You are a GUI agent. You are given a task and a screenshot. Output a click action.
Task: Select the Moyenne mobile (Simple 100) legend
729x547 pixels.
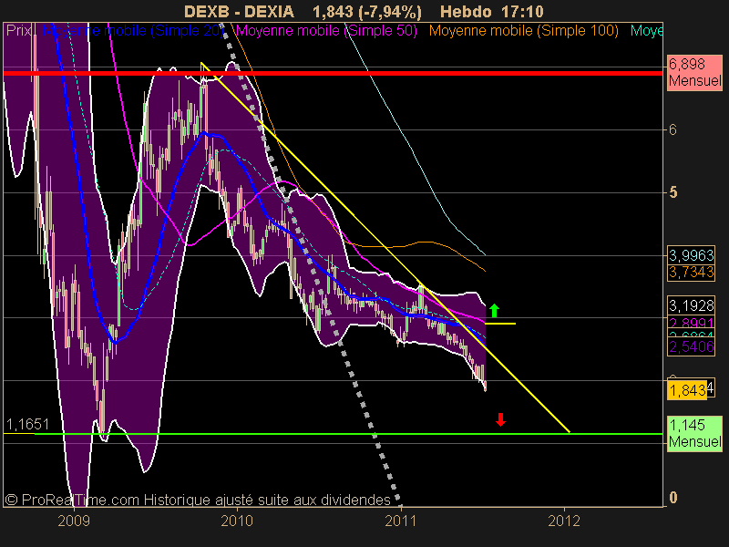(x=524, y=31)
